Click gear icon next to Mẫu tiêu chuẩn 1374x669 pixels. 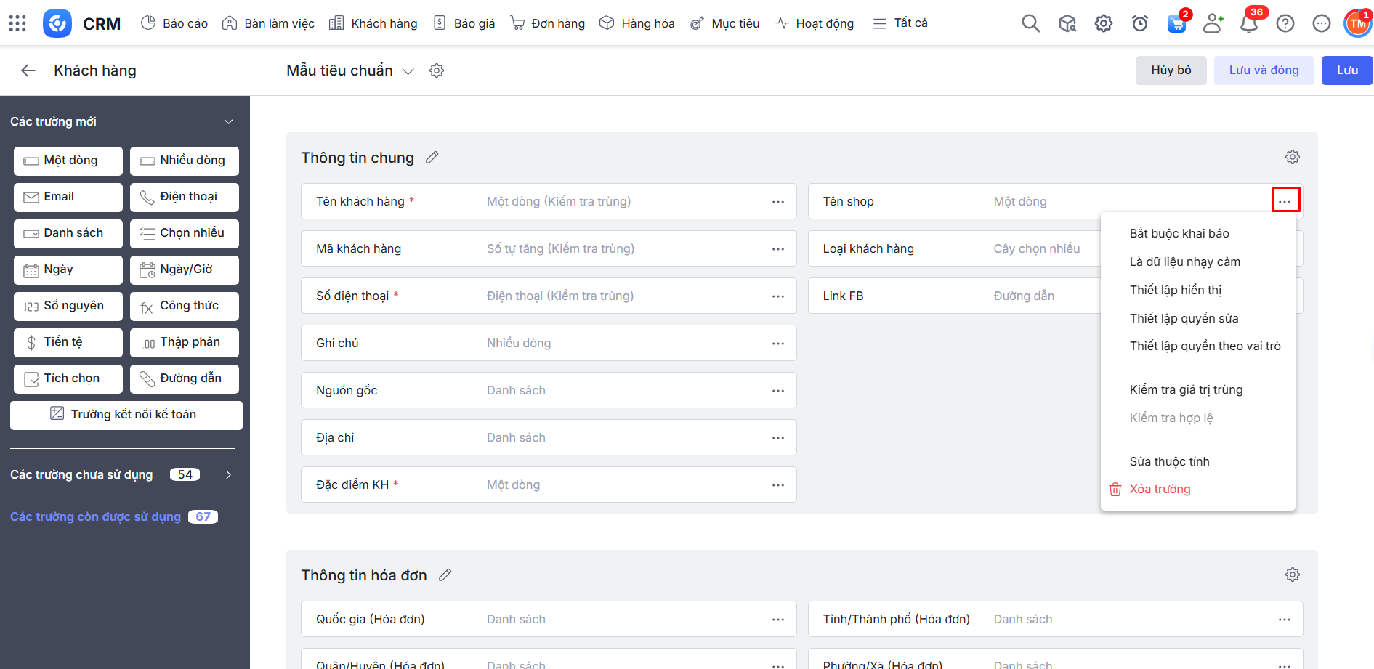[x=437, y=70]
